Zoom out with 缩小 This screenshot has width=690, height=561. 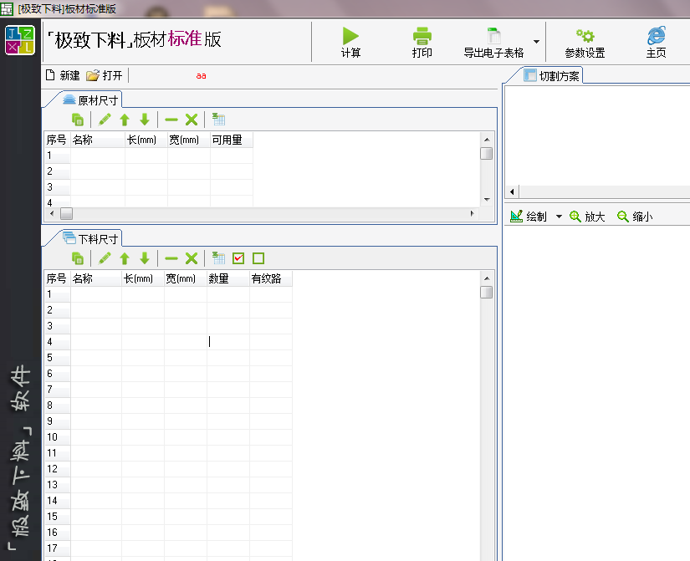tap(635, 216)
